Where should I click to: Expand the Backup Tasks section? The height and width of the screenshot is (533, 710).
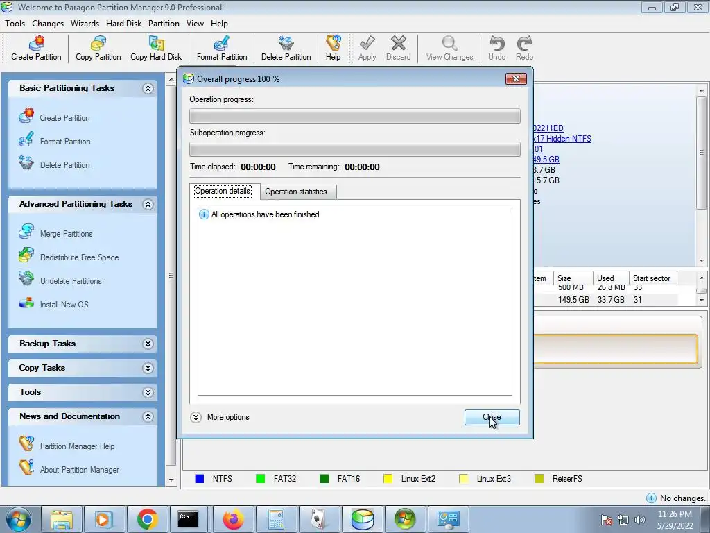148,344
